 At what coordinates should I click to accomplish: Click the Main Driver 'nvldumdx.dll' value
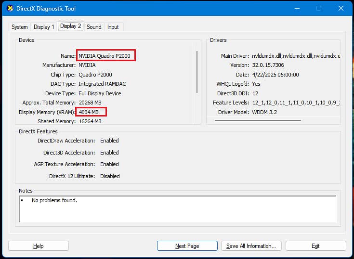pyautogui.click(x=296, y=56)
